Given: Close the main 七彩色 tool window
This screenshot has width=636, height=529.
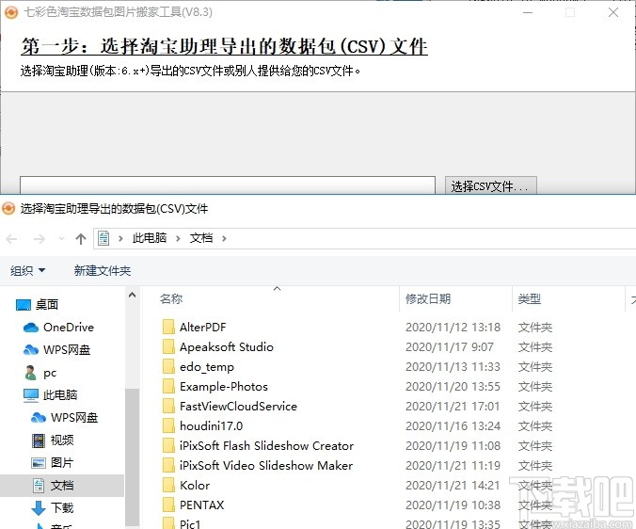Looking at the screenshot, I should (x=613, y=12).
